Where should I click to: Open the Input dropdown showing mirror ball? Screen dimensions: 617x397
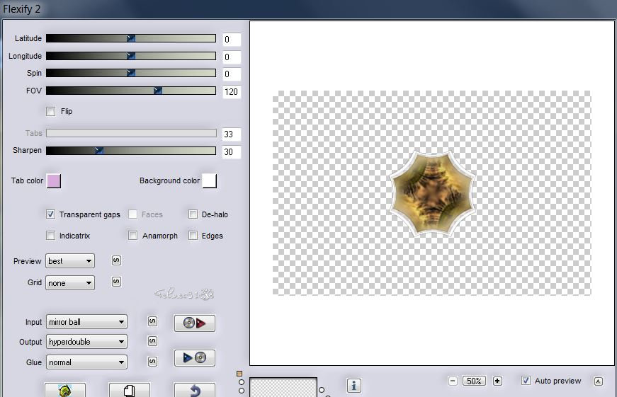pyautogui.click(x=86, y=322)
